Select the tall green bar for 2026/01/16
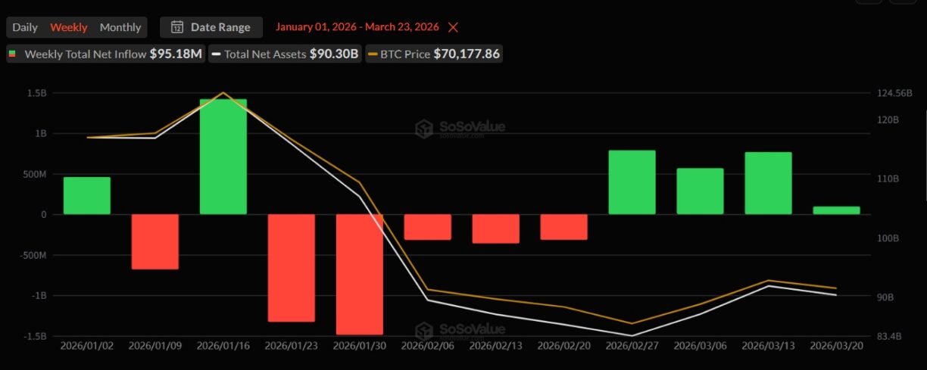The image size is (927, 370). tap(223, 157)
